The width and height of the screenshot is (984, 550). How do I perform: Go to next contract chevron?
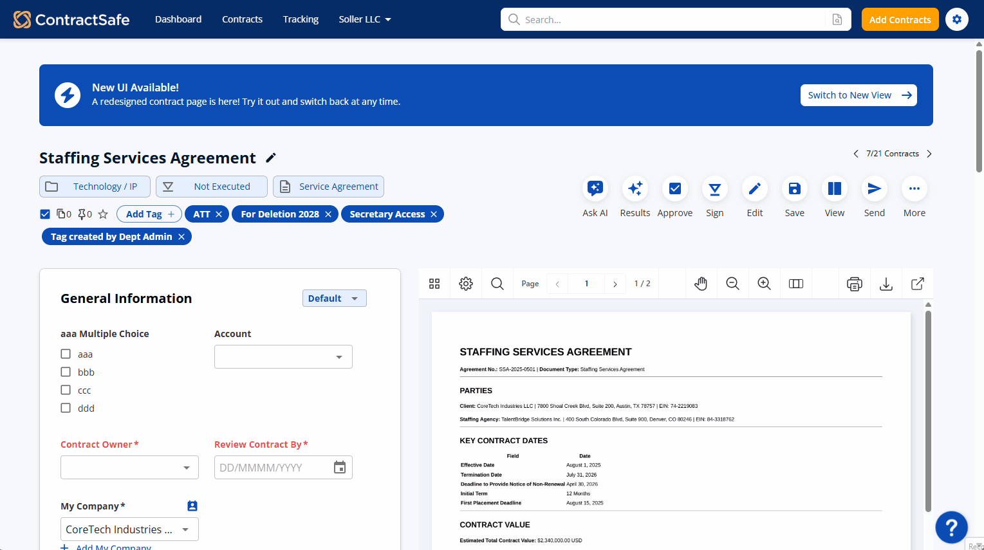929,154
